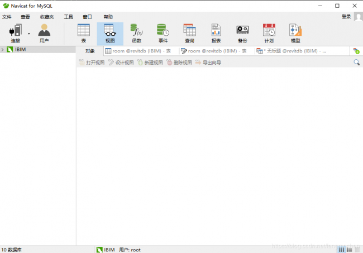The image size is (363, 253).
Task: Switch to list view mode in status bar
Action: click(349, 250)
